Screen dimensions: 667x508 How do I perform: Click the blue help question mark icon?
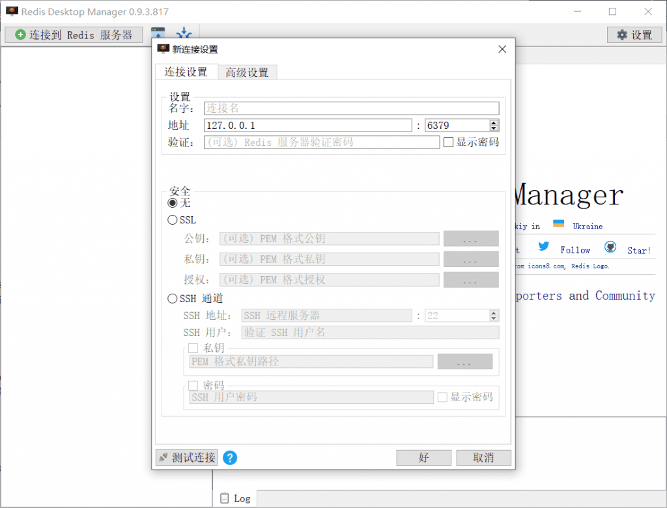click(x=230, y=458)
